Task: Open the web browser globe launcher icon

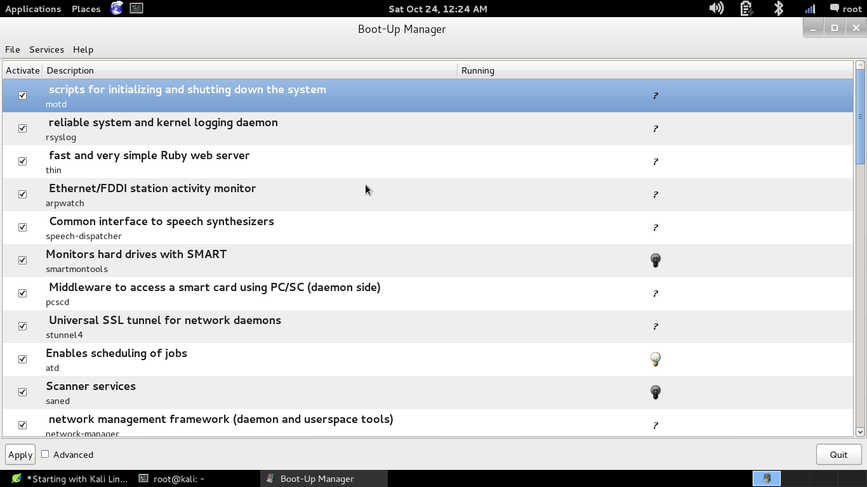Action: 117,8
